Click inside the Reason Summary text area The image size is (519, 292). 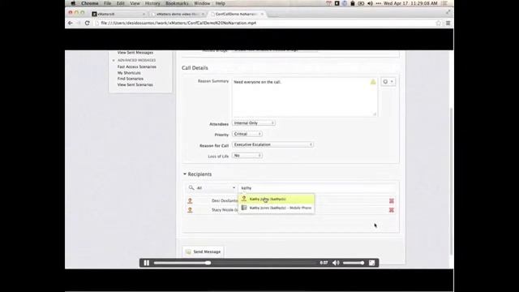tap(305, 97)
